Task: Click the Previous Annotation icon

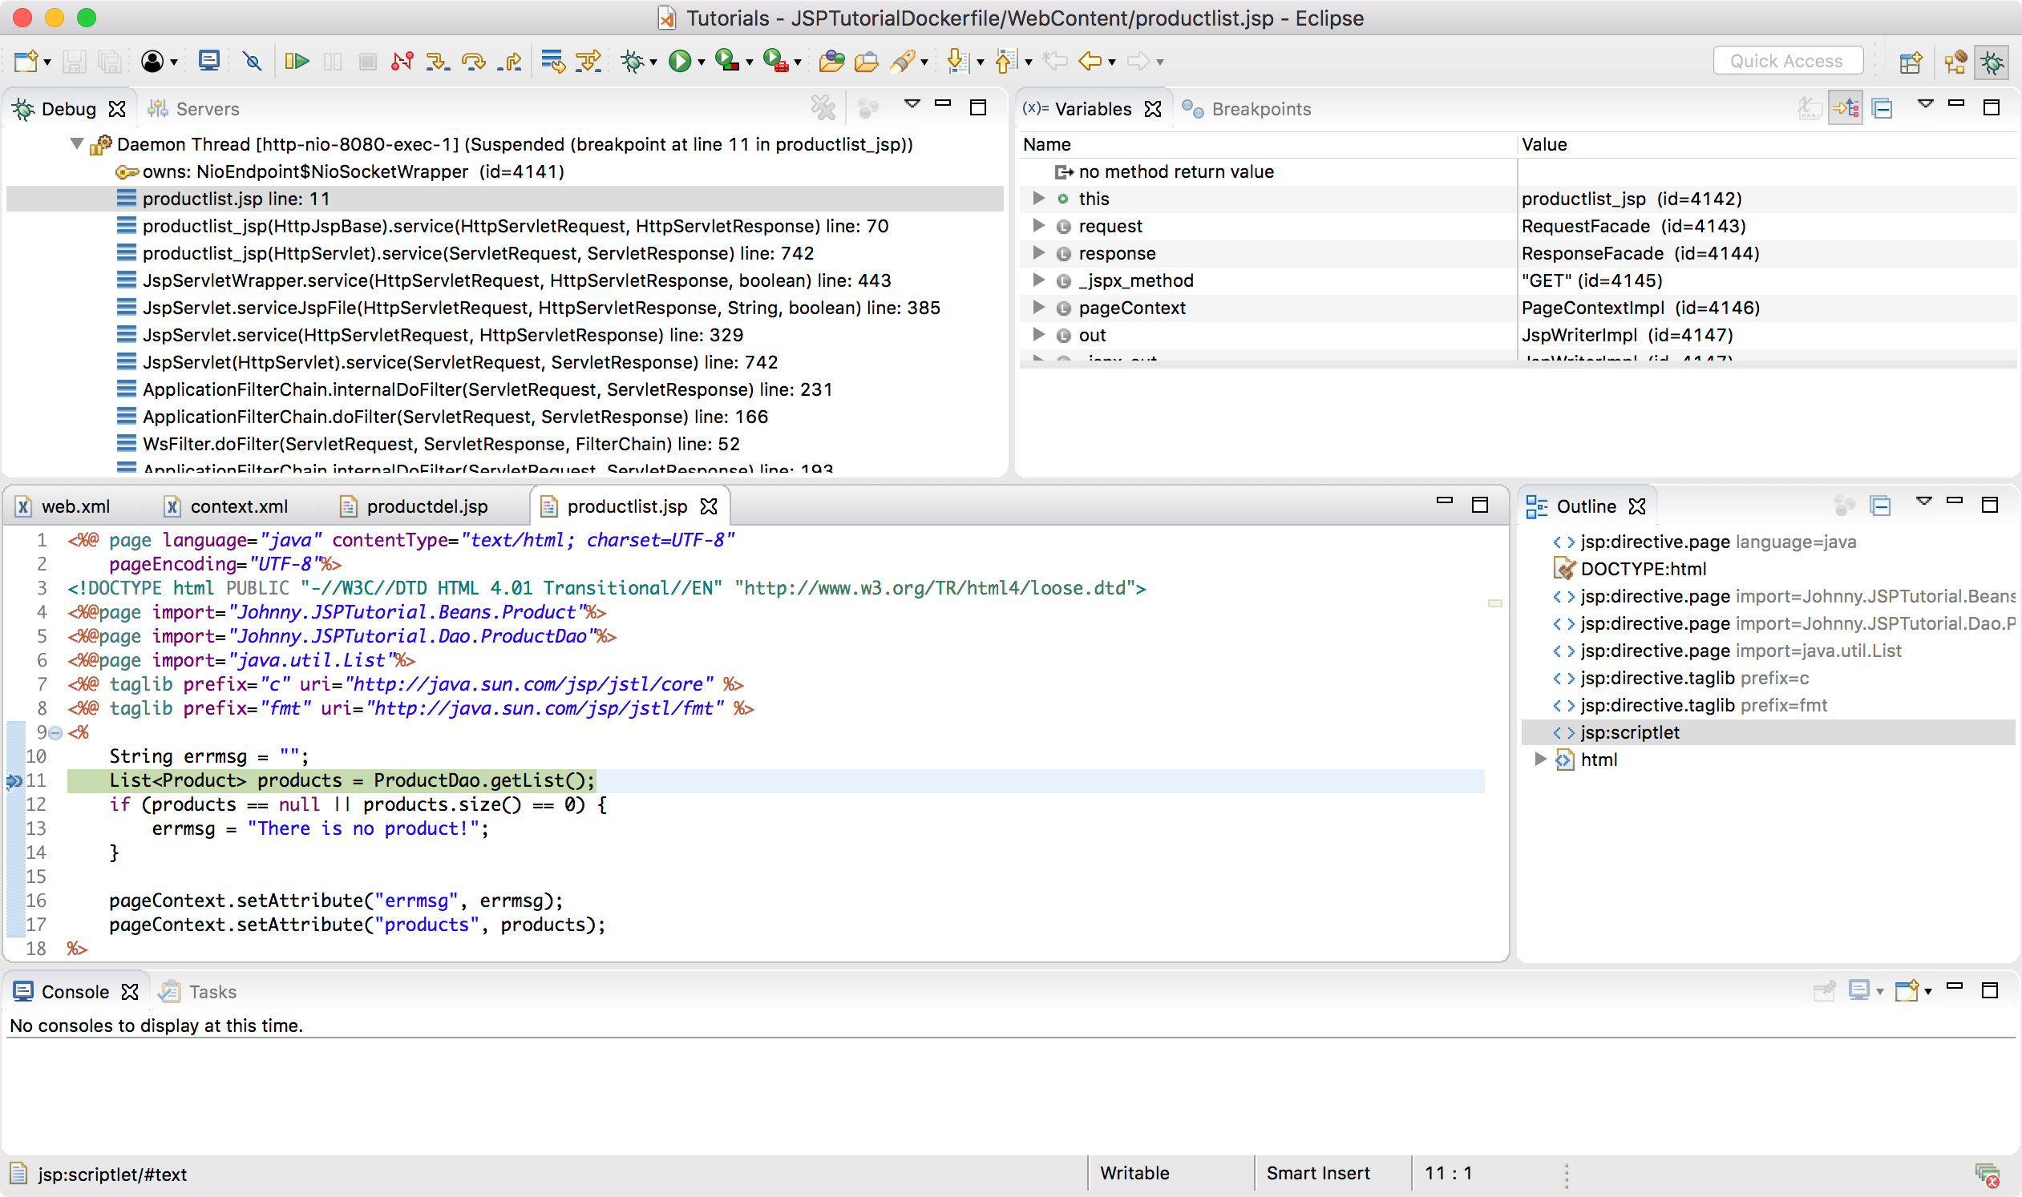Action: pos(1005,62)
